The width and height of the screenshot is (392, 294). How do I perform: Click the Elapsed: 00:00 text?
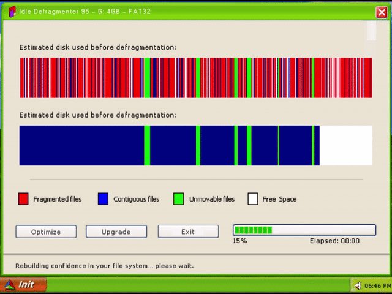pyautogui.click(x=334, y=241)
